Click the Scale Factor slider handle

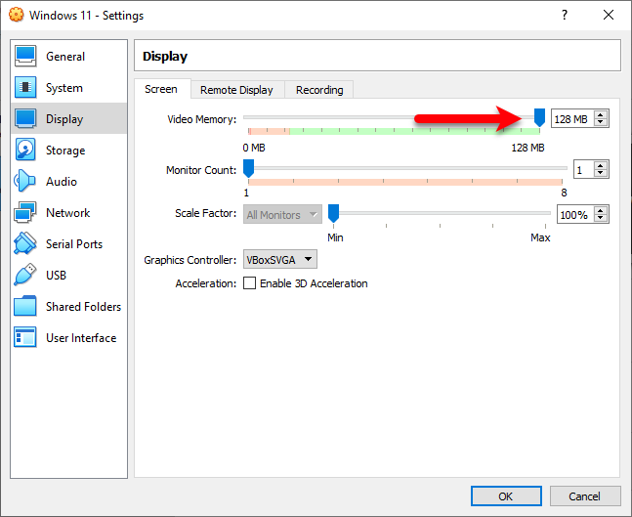point(333,213)
